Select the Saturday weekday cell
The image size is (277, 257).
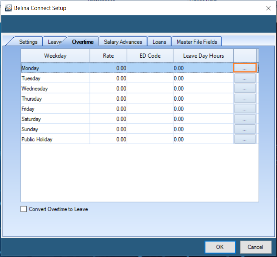point(55,119)
